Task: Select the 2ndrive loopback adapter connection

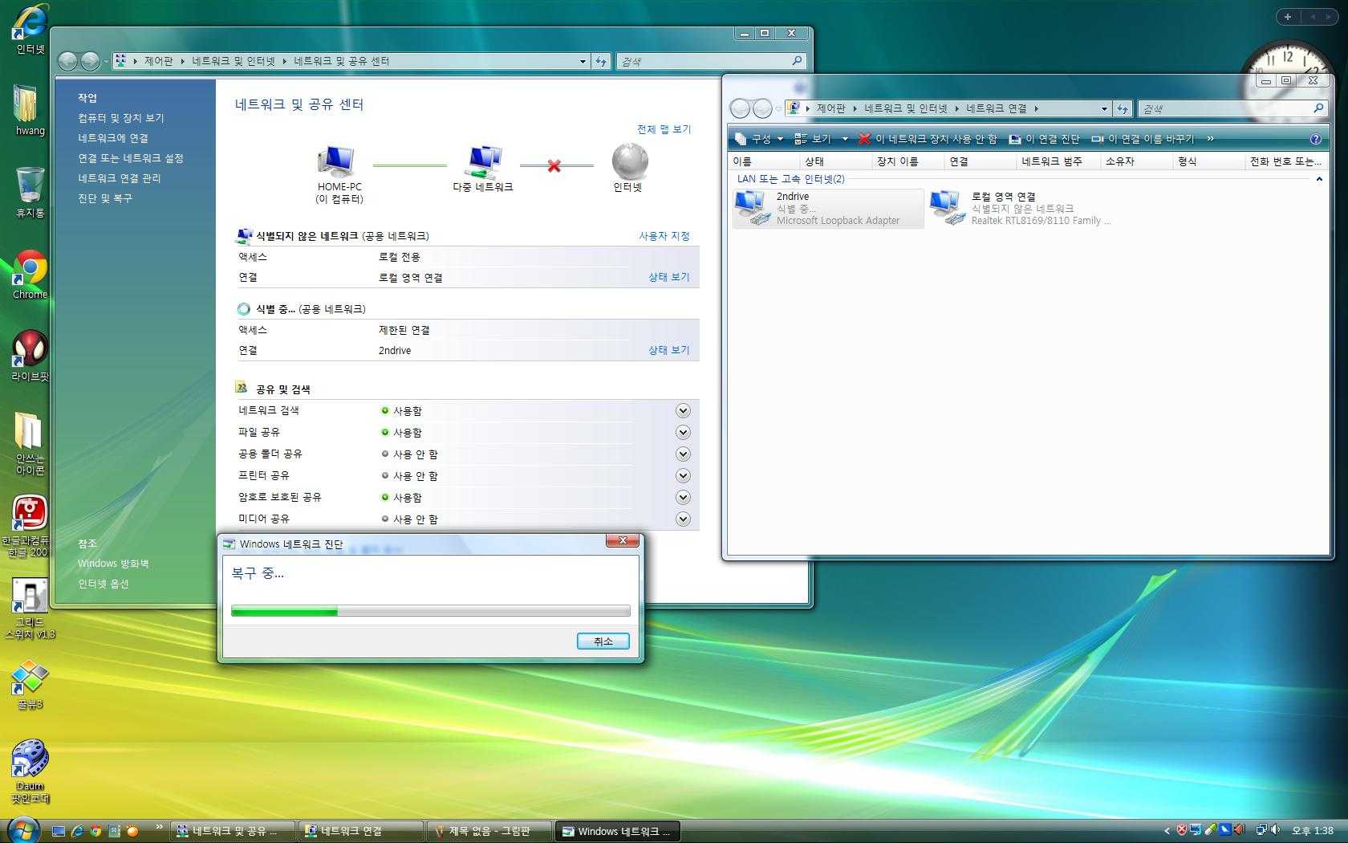Action: pyautogui.click(x=827, y=208)
